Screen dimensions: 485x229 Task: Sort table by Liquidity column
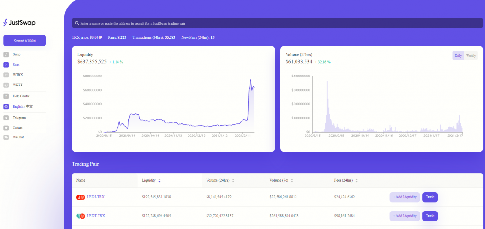(x=159, y=180)
